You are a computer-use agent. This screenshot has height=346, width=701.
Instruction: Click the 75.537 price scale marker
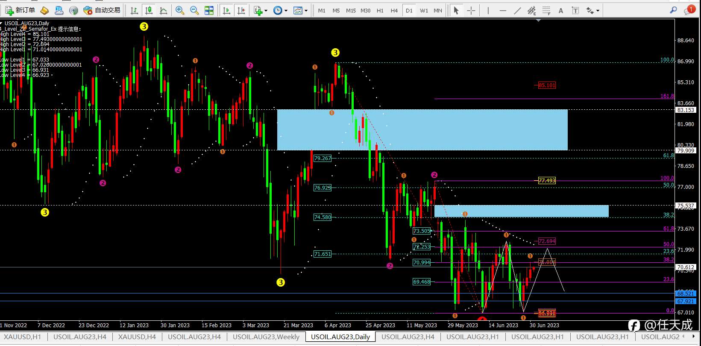[686, 205]
